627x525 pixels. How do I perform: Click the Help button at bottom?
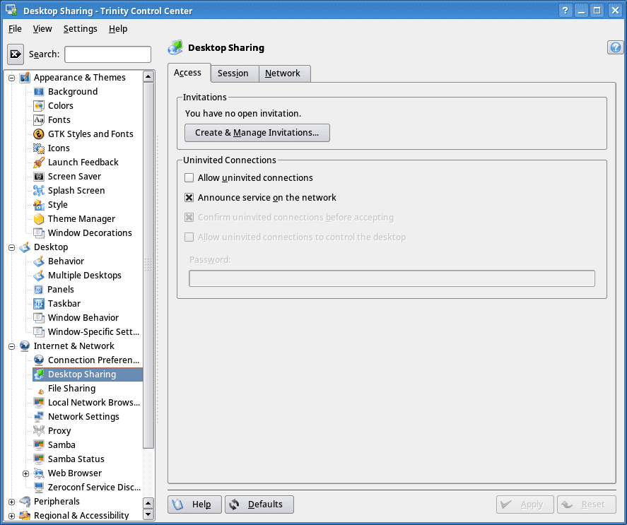pyautogui.click(x=194, y=505)
